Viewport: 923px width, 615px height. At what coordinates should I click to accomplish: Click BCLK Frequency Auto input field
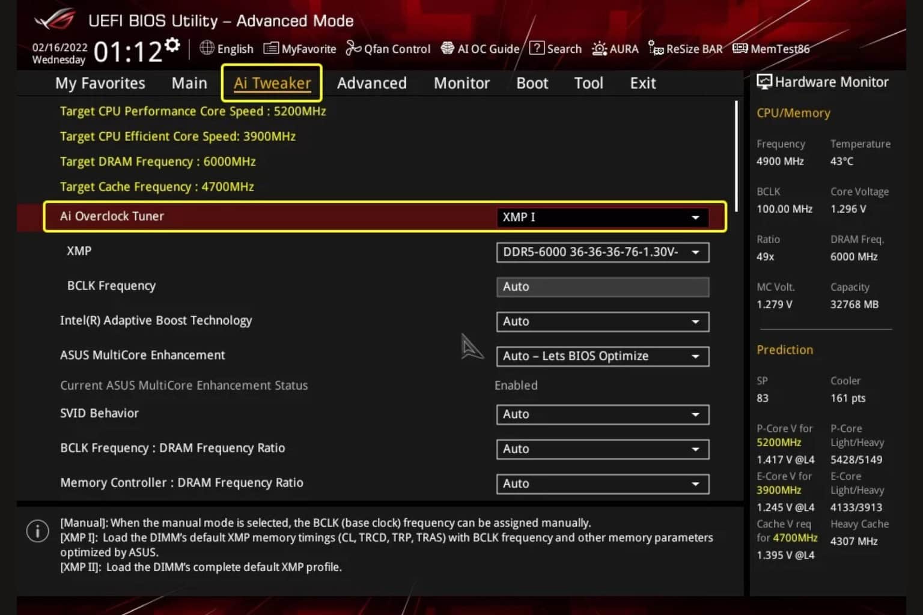pyautogui.click(x=603, y=287)
